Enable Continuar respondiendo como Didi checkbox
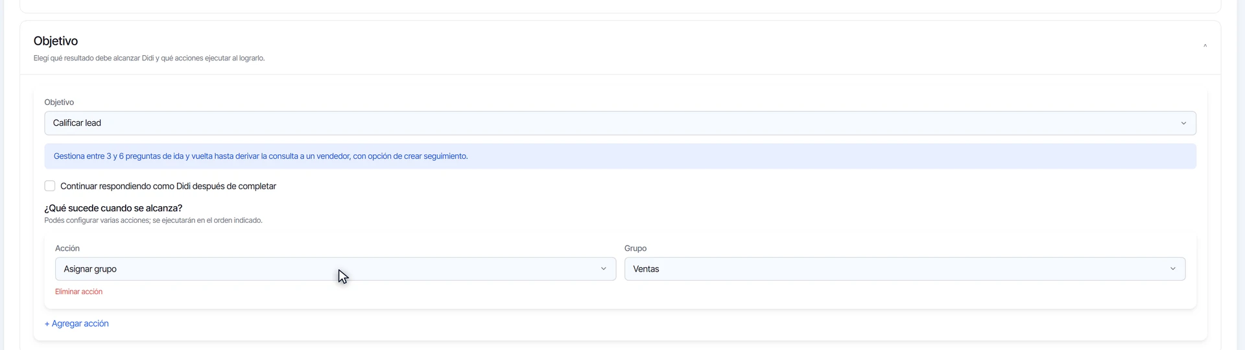Image resolution: width=1245 pixels, height=350 pixels. 50,186
